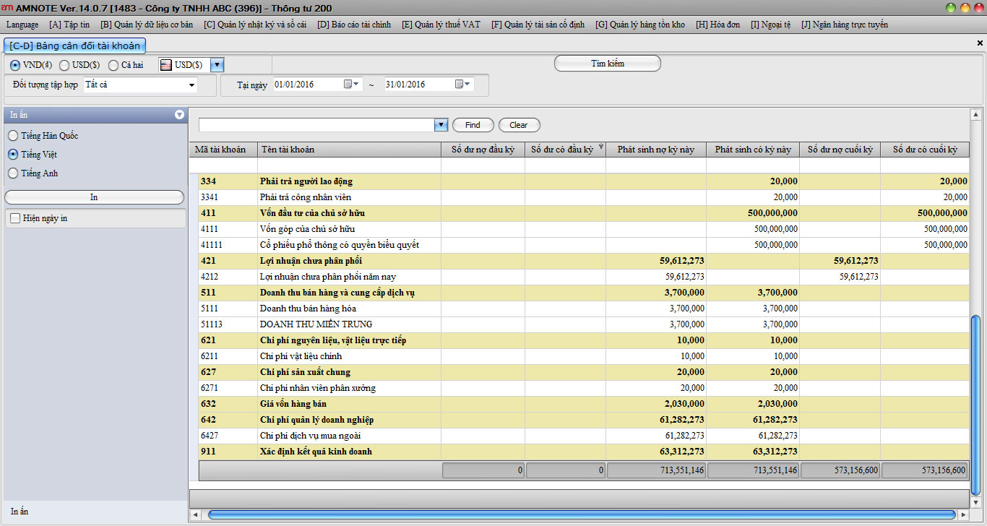Screen dimensions: 987x526
Task: Expand the dropdown arrow left of Find button
Action: (441, 125)
